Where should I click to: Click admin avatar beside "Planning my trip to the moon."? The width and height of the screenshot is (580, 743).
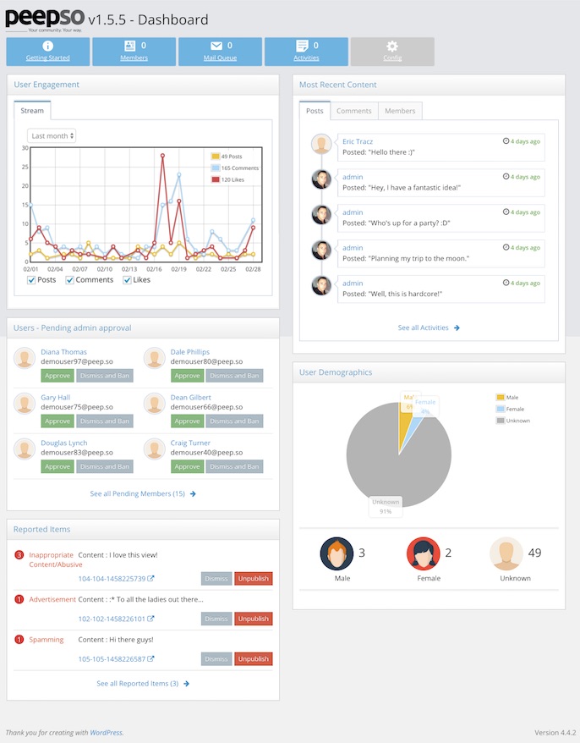[321, 250]
